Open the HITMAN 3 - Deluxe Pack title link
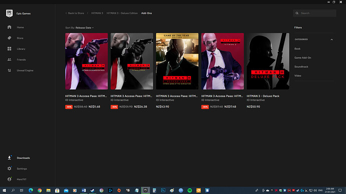 (263, 96)
